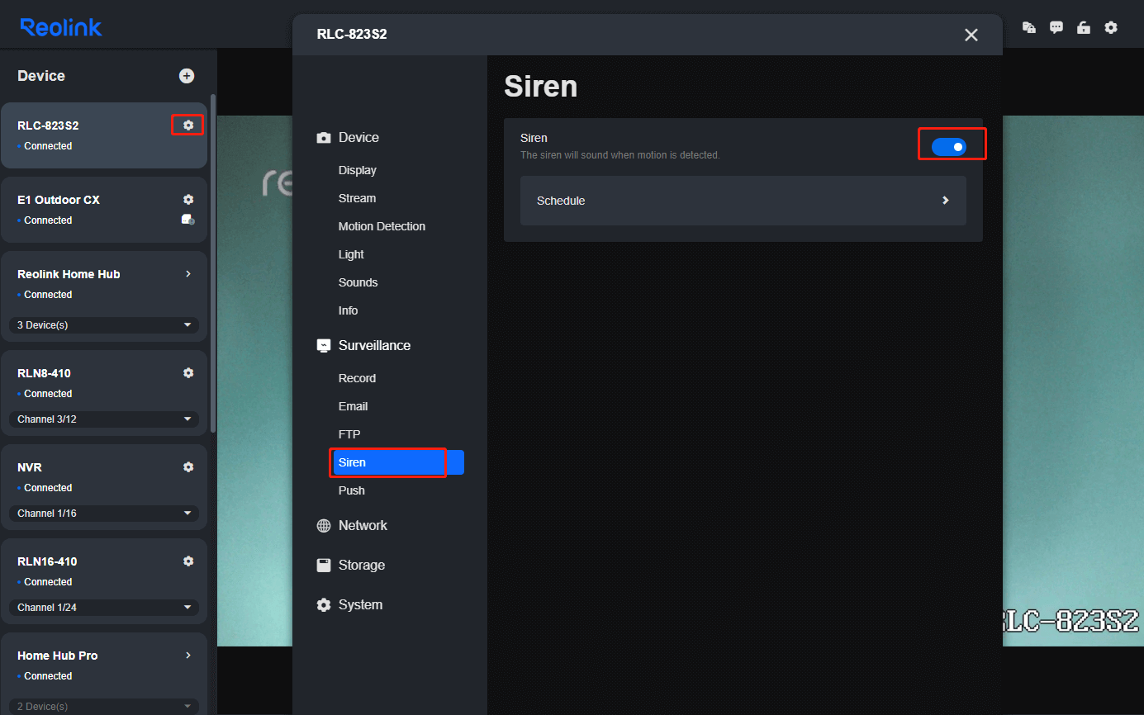Select Display settings page

pos(358,170)
